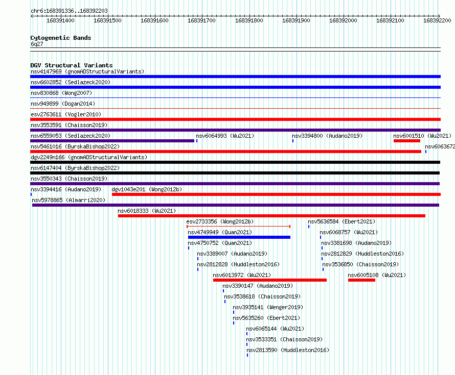This screenshot has width=455, height=375.
Task: Open the nsv3538618 (Chaisson2019) variant
Action: 262,296
